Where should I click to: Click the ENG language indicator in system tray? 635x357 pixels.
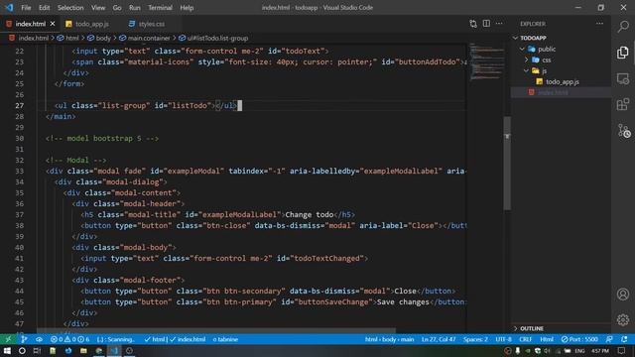click(x=579, y=351)
